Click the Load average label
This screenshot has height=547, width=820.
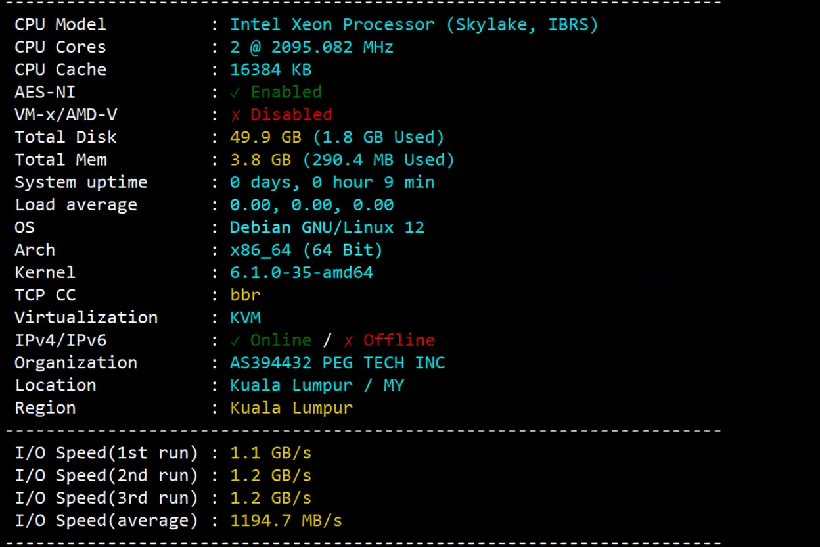pyautogui.click(x=76, y=205)
